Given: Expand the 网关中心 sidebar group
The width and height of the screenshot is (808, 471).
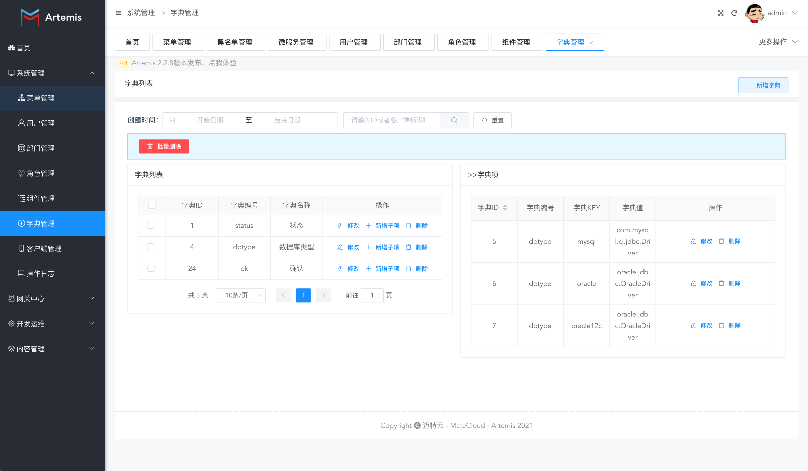Looking at the screenshot, I should coord(52,298).
